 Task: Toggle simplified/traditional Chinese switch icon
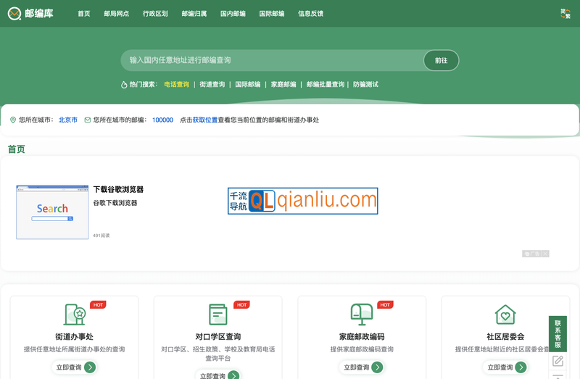click(x=565, y=14)
